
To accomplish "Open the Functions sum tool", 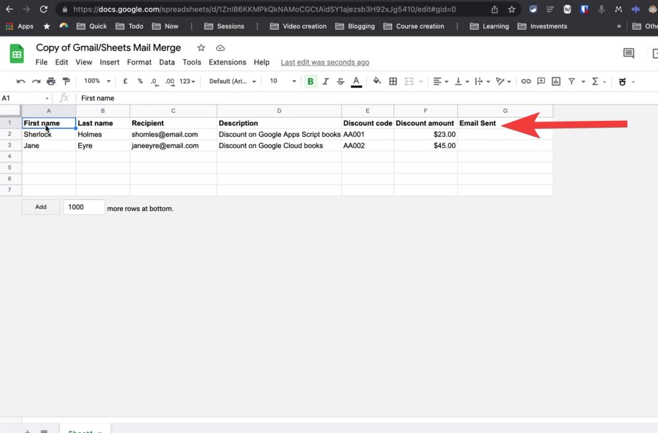I will point(594,81).
